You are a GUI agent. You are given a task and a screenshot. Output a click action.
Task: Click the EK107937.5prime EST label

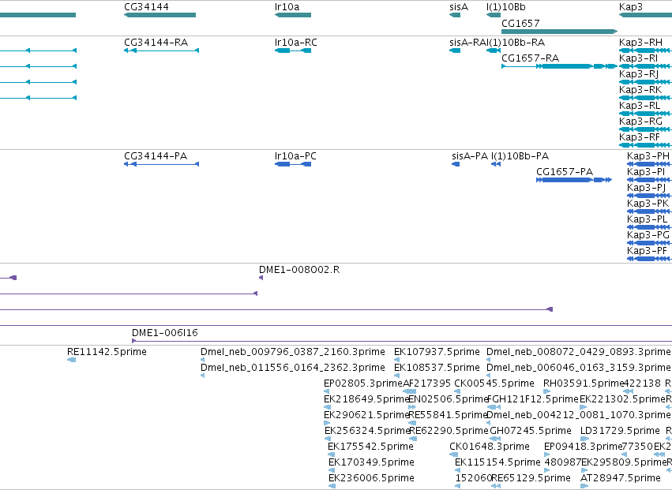coord(437,352)
